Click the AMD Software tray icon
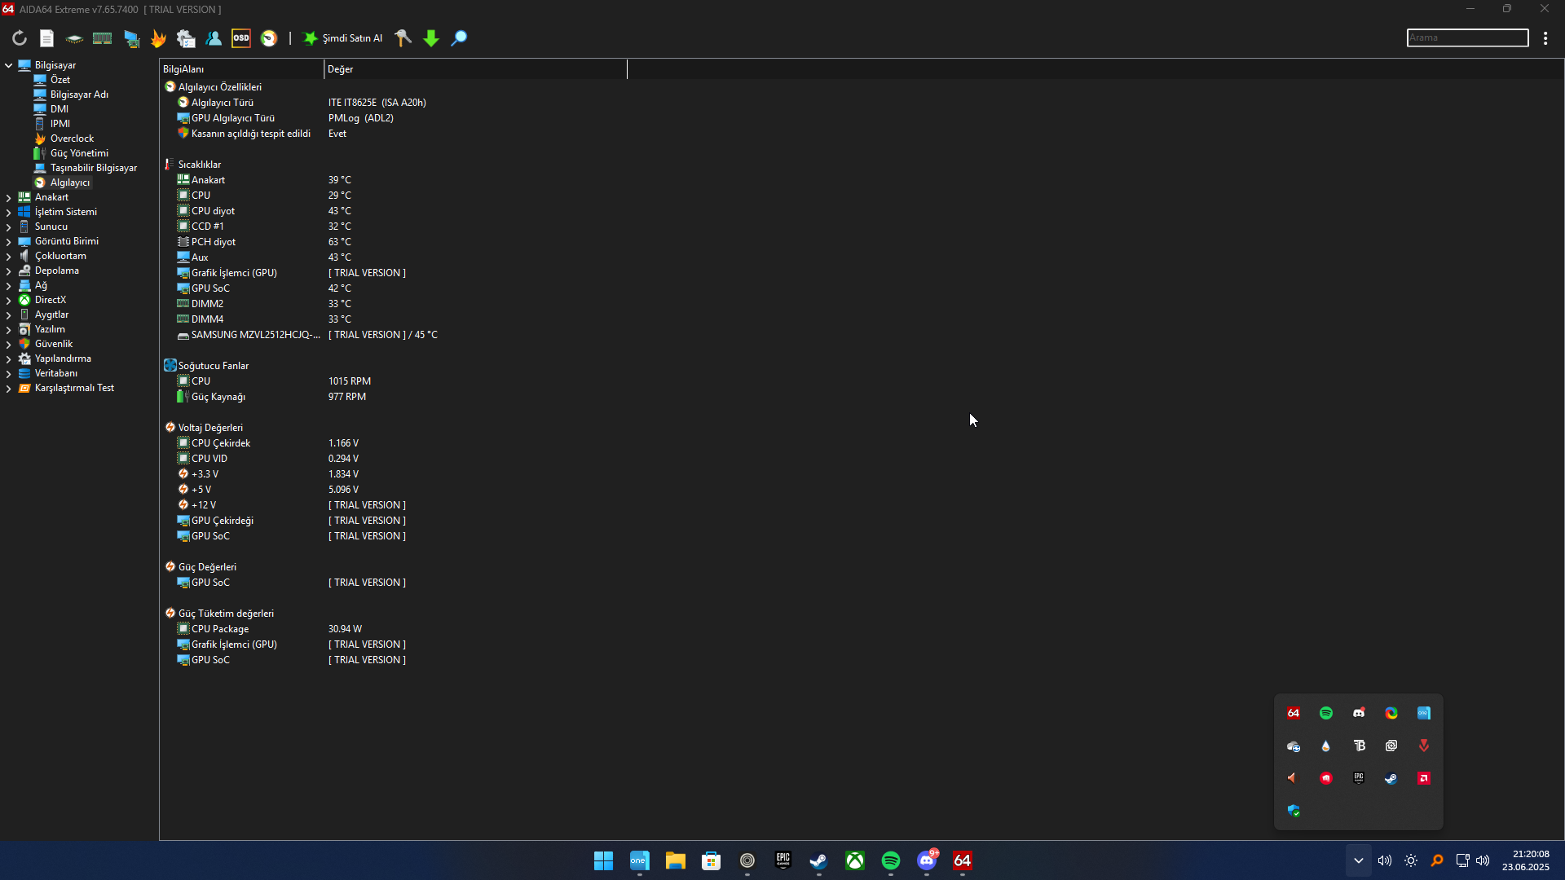Viewport: 1565px width, 880px height. (1424, 778)
